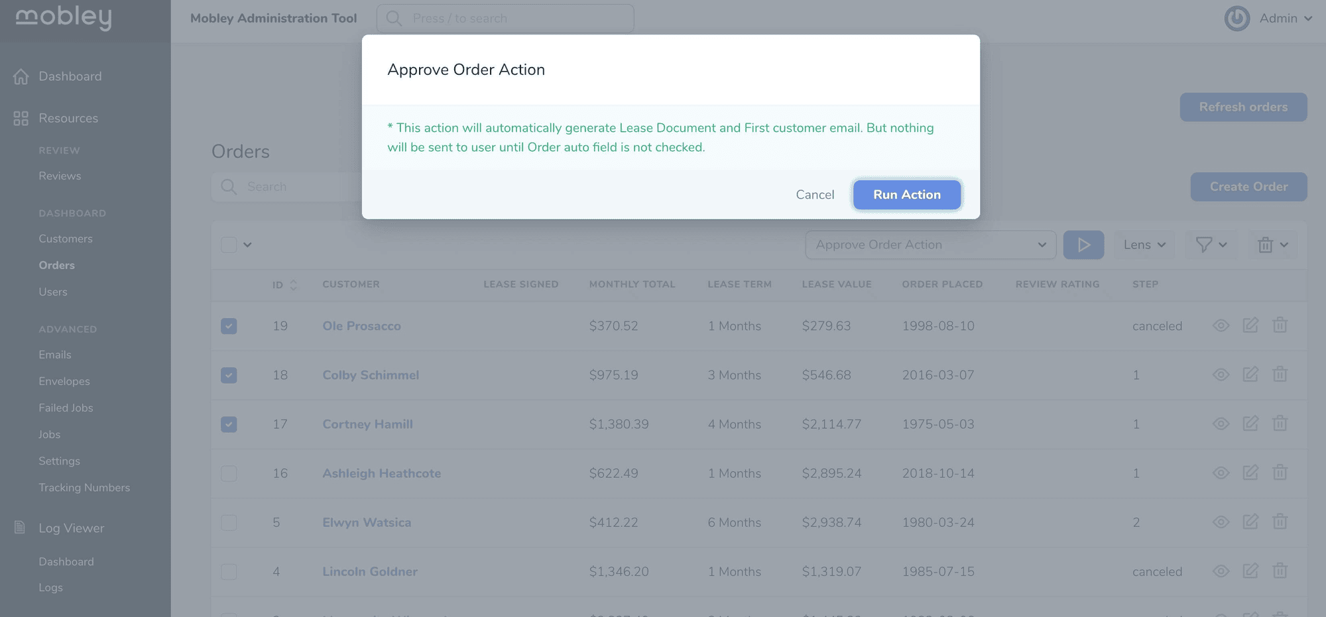Open Log Viewer Dashboard link

pos(66,561)
